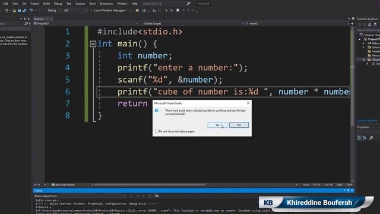Click the Property Pages wrench icon
The image size is (380, 214).
(x=371, y=138)
